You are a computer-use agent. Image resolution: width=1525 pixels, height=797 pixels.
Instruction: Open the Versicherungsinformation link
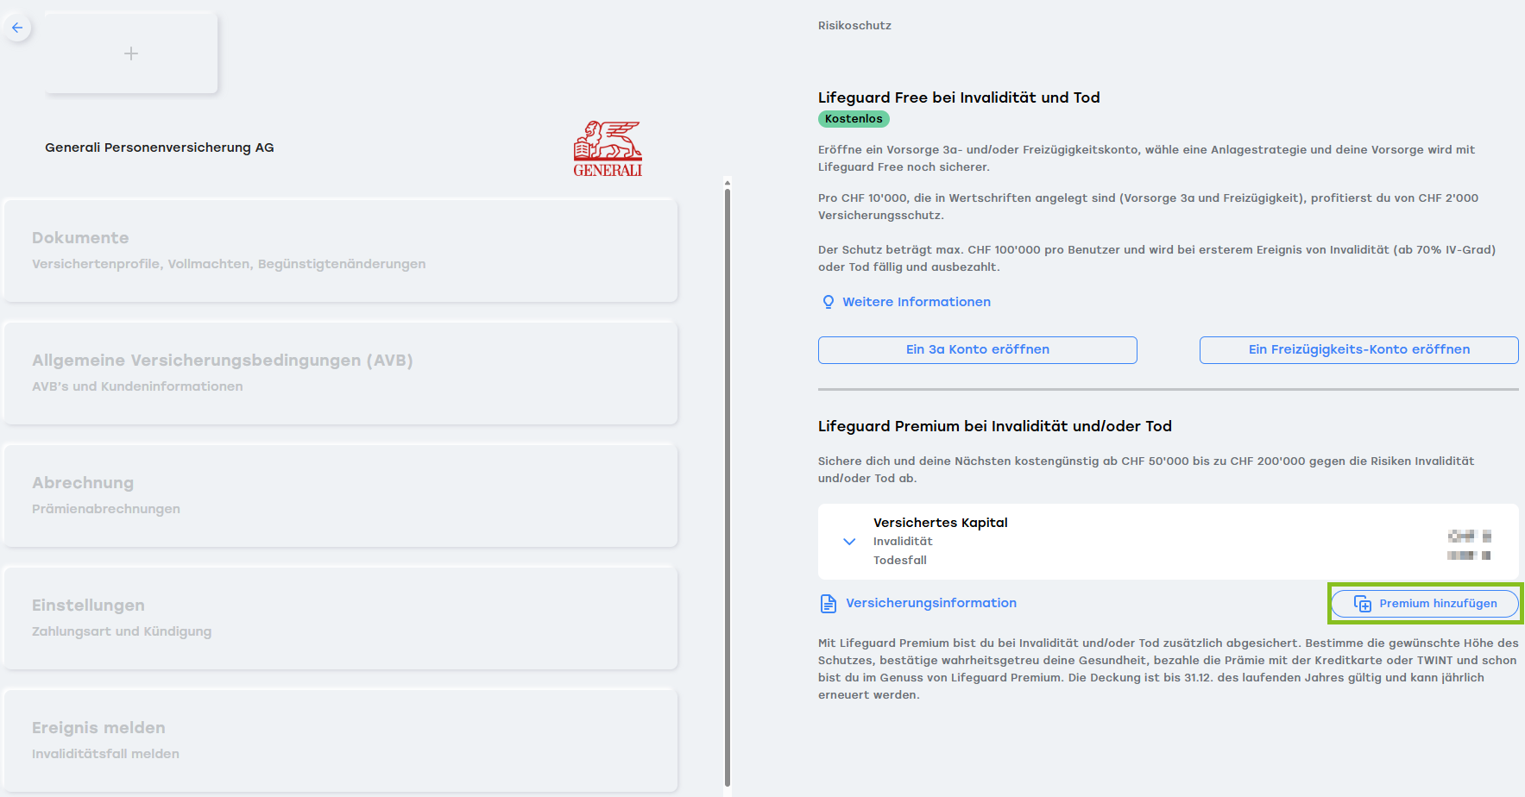tap(931, 603)
